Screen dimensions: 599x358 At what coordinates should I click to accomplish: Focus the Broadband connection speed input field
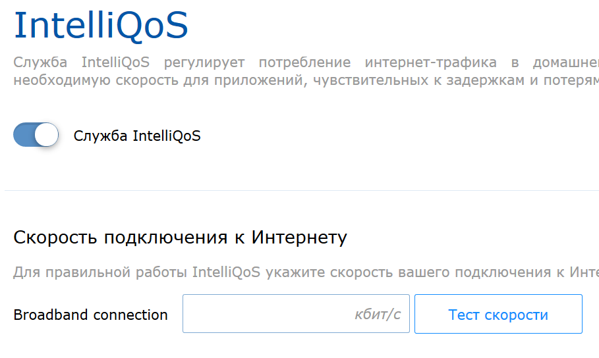[296, 314]
